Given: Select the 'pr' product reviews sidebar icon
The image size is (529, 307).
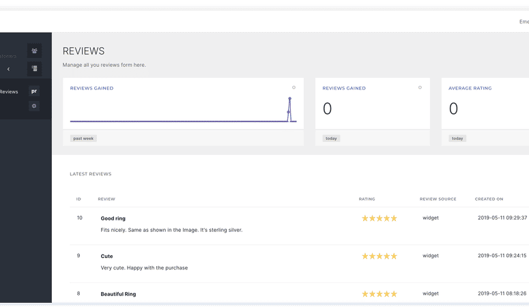Looking at the screenshot, I should point(34,91).
